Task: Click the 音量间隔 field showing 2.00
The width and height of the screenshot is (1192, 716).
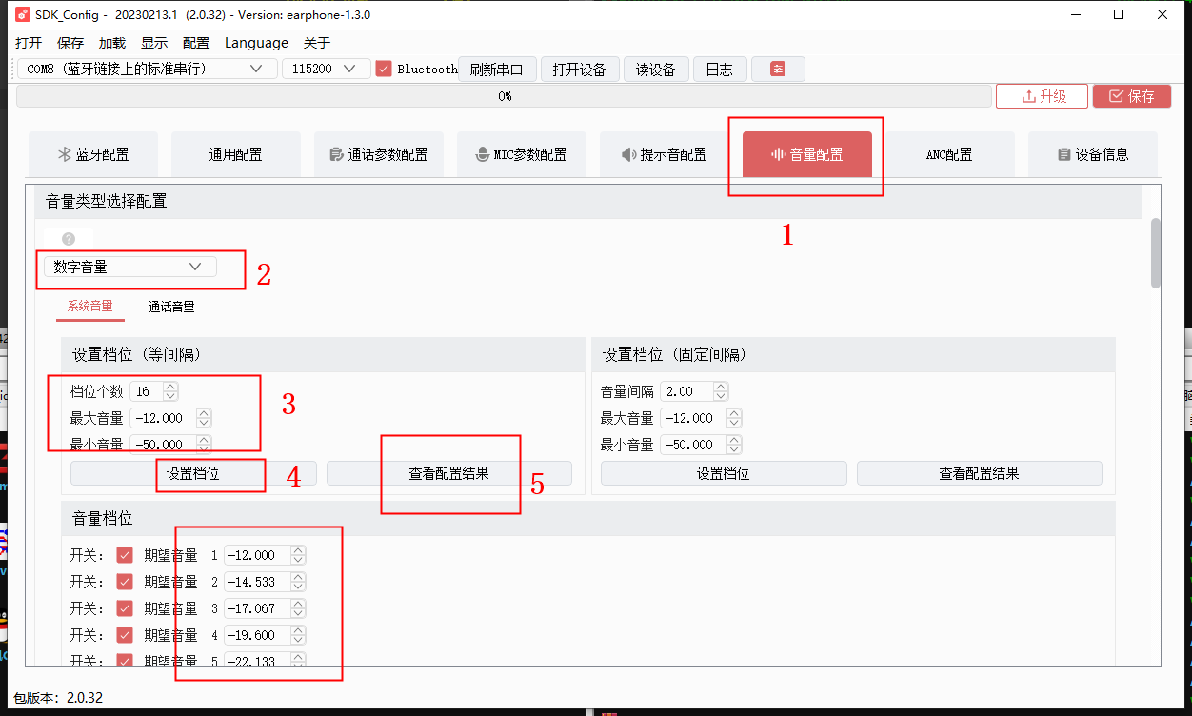Action: (694, 391)
